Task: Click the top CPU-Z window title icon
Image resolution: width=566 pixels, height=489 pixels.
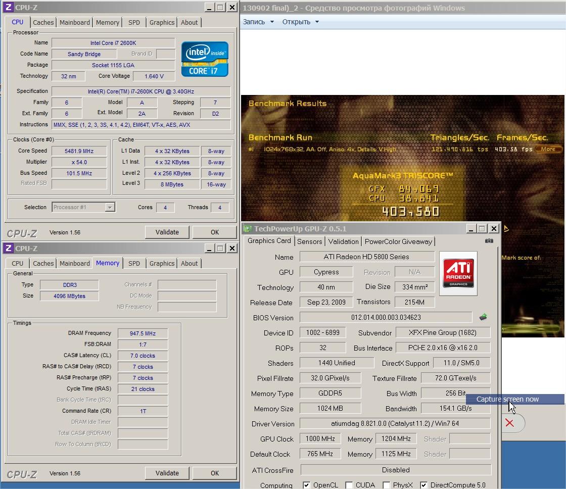Action: tap(8, 7)
